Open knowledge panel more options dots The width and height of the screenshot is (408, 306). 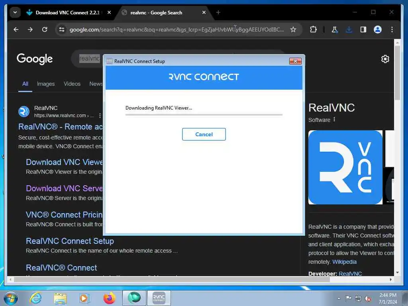(x=334, y=120)
